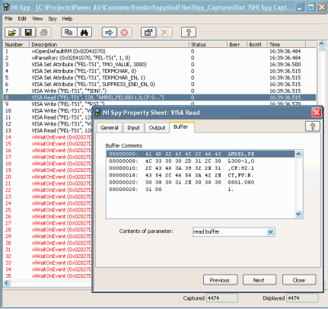
Task: Select row 5 VISA Set Attribute TERMCHAR_EN
Action: point(160,78)
